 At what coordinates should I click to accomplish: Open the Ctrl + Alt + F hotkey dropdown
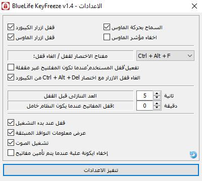(x=165, y=56)
